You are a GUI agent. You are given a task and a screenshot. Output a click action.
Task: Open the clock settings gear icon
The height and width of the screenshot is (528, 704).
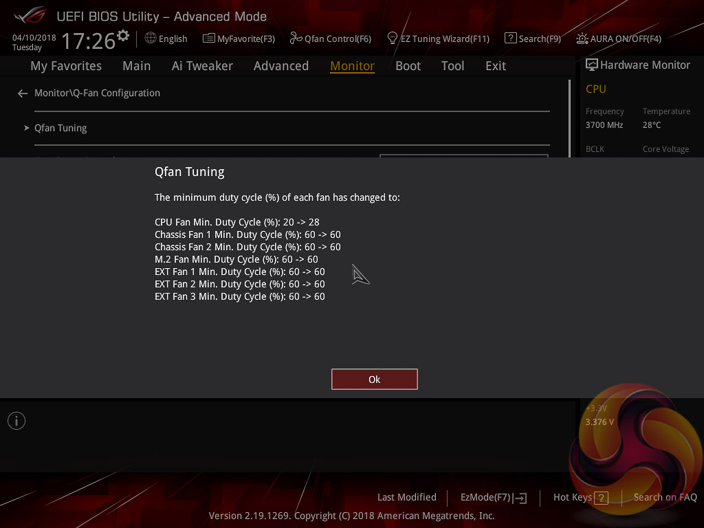click(x=123, y=35)
